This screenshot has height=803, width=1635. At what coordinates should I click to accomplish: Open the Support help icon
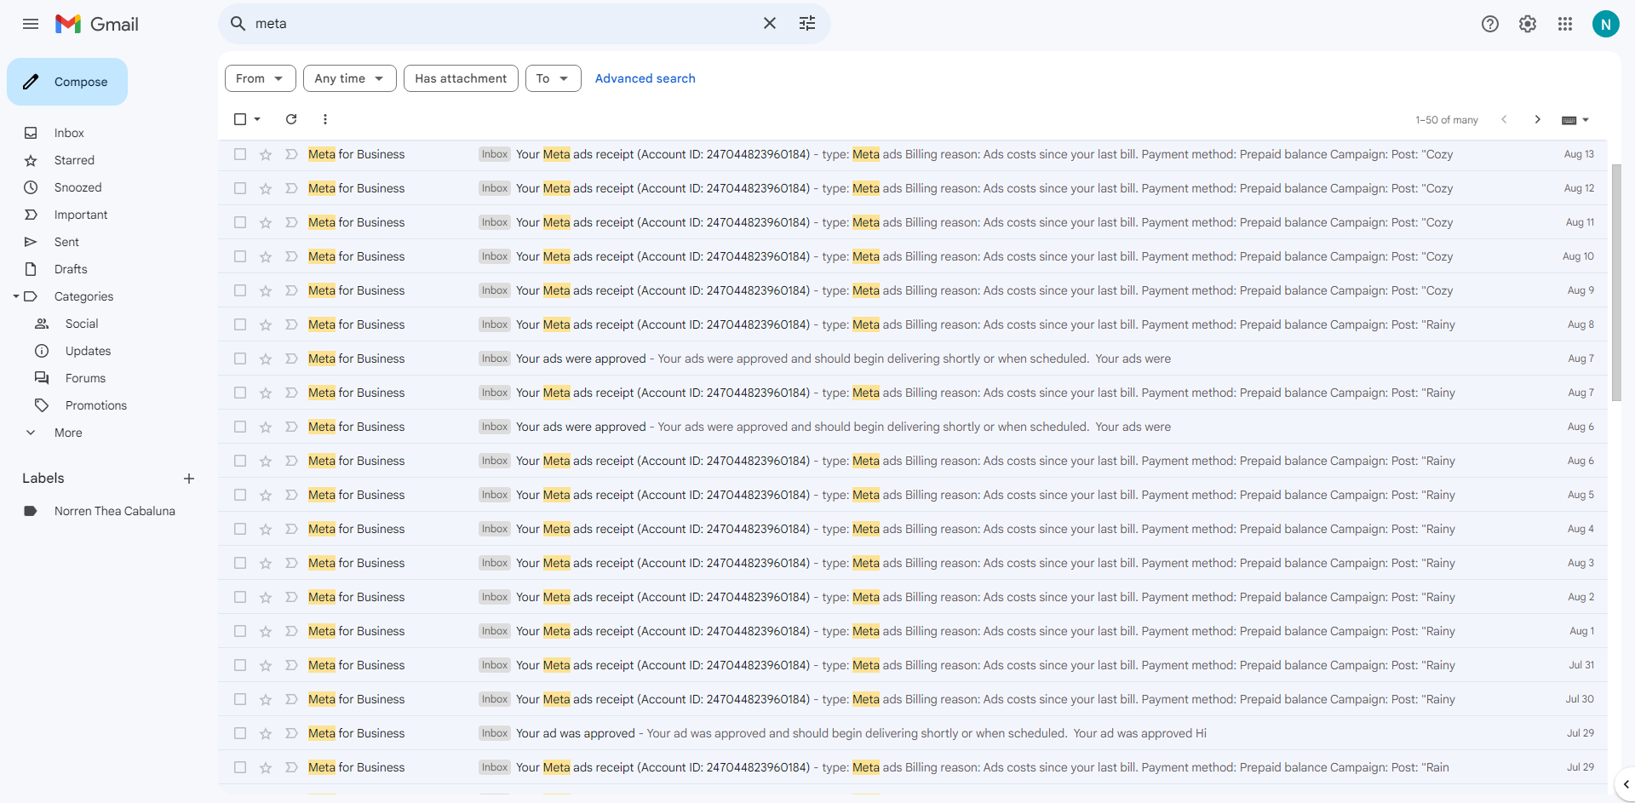pos(1490,24)
